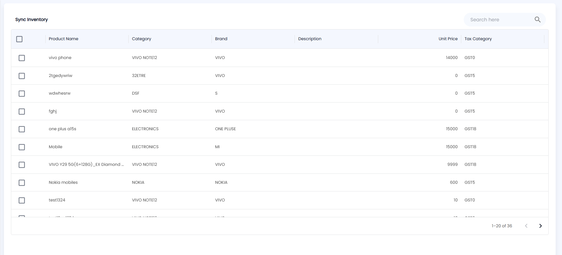Viewport: 562px width, 255px height.
Task: Click the 14000 unit price value
Action: (x=452, y=58)
